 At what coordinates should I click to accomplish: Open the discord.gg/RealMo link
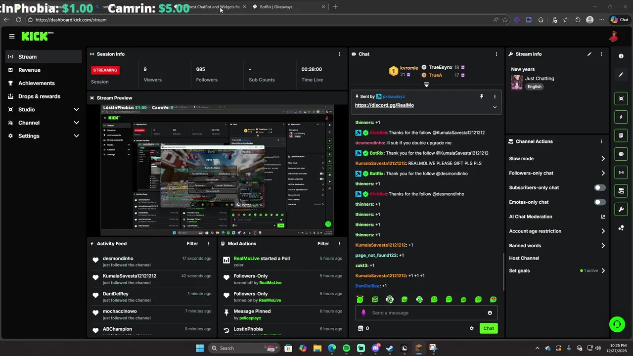tap(384, 105)
